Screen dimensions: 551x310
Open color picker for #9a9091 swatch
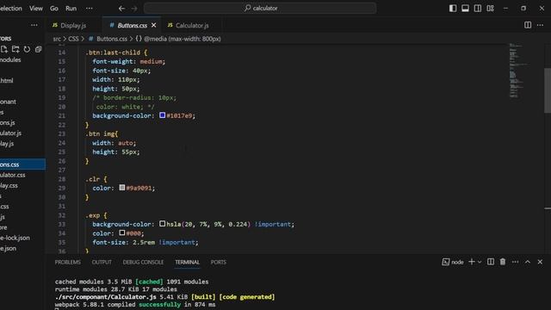122,188
